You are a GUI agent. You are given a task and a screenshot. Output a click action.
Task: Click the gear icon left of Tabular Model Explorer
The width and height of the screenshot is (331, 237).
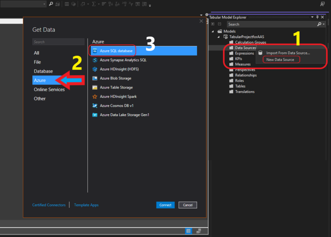(x=207, y=15)
